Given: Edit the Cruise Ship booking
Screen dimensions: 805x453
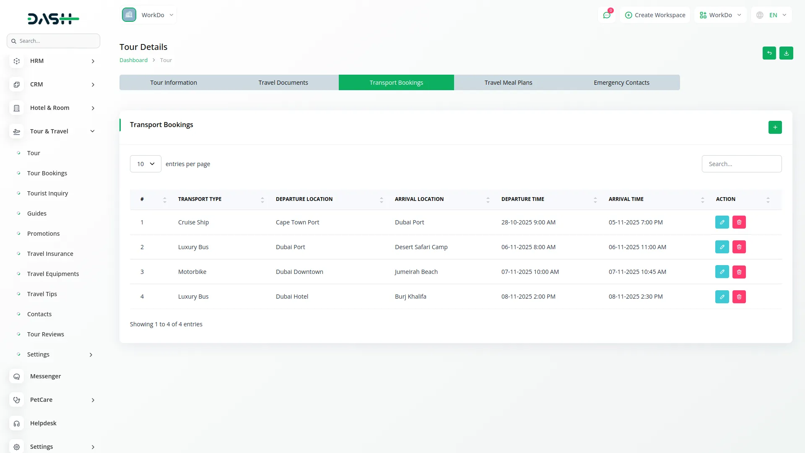Looking at the screenshot, I should [722, 222].
